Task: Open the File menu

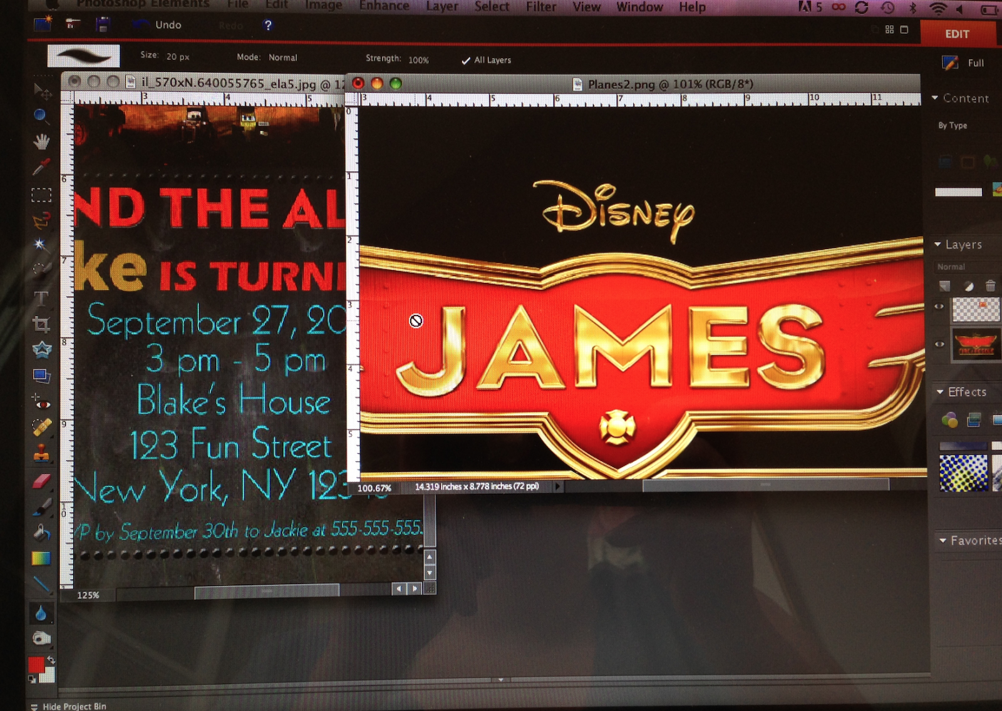Action: click(x=237, y=4)
